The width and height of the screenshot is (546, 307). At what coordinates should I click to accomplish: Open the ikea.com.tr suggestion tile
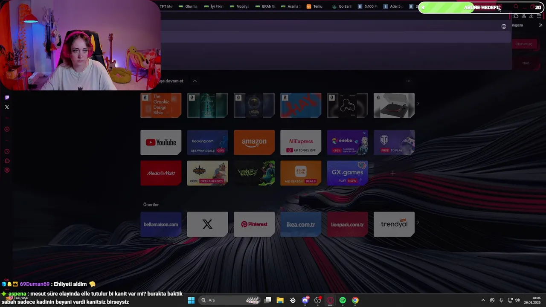point(301,224)
